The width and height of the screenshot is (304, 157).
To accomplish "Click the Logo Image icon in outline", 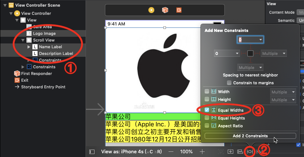I will pos(29,33).
